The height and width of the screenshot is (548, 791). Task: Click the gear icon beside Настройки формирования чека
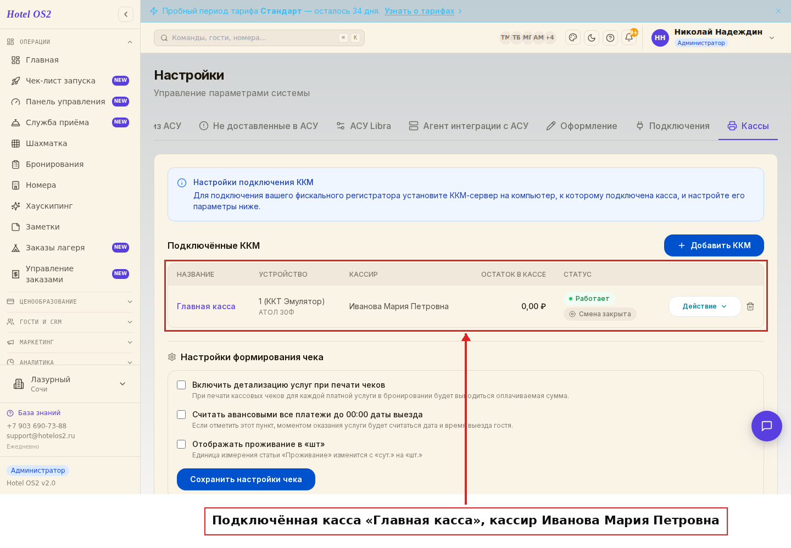[172, 357]
